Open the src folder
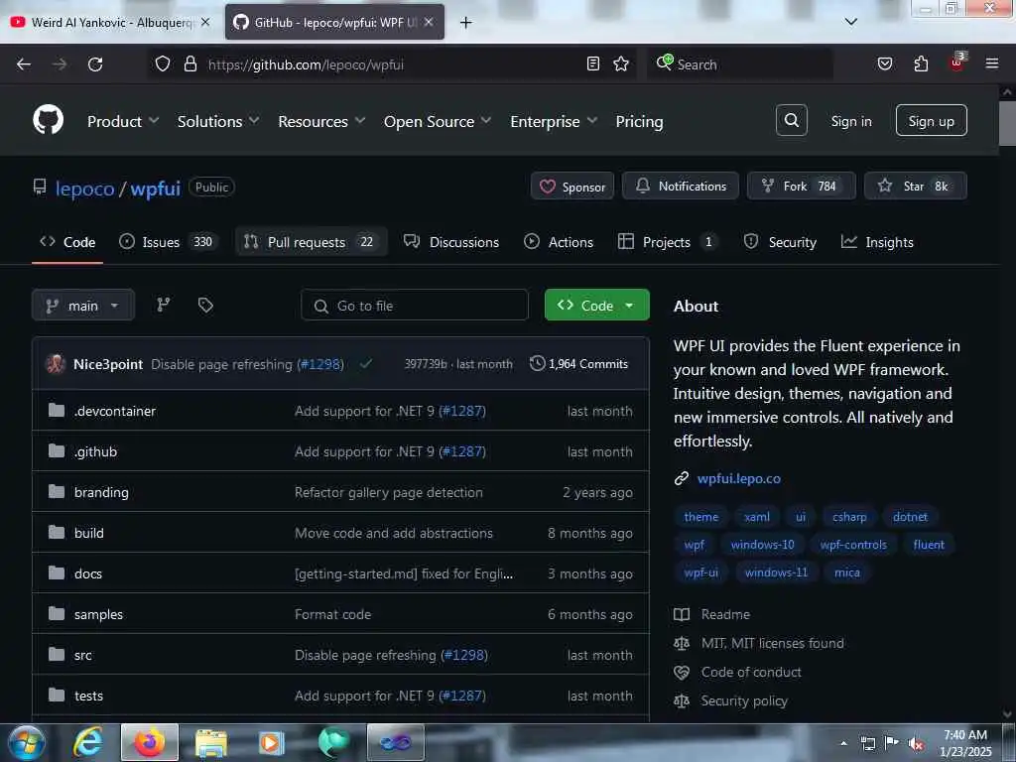 tap(83, 655)
